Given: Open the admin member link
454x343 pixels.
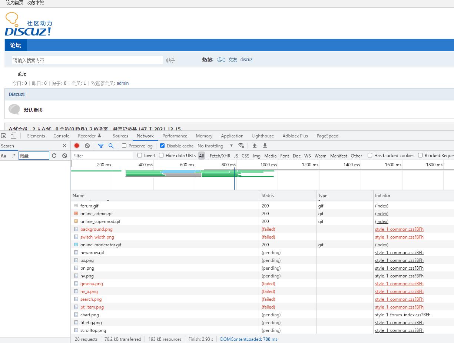Looking at the screenshot, I should 123,83.
